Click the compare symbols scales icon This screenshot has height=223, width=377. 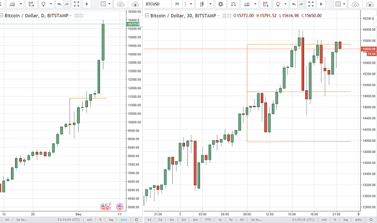pos(233,4)
